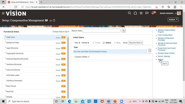
Task: Click the Freeze toolbar button
Action: coord(96,43)
